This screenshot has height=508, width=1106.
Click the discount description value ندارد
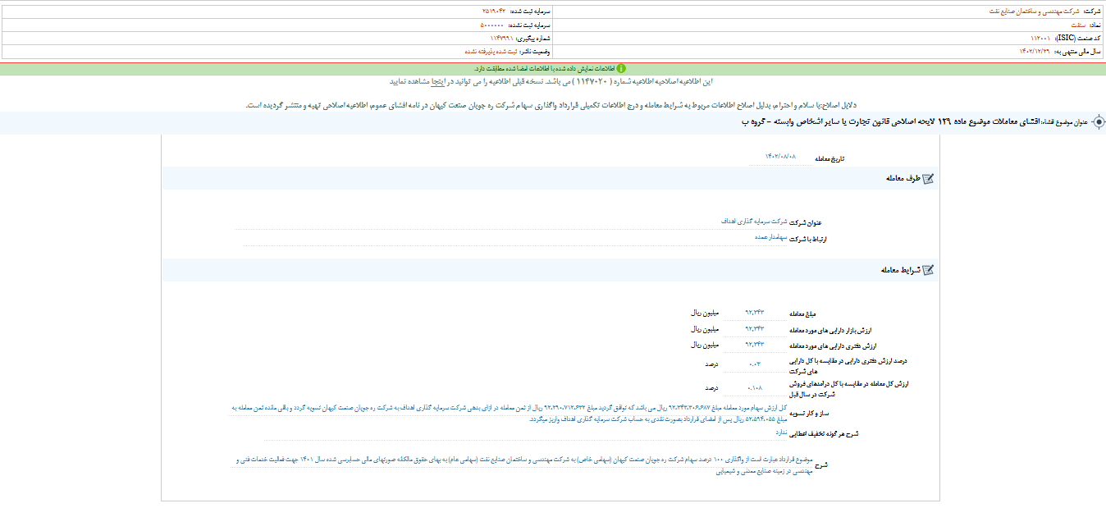pos(781,431)
